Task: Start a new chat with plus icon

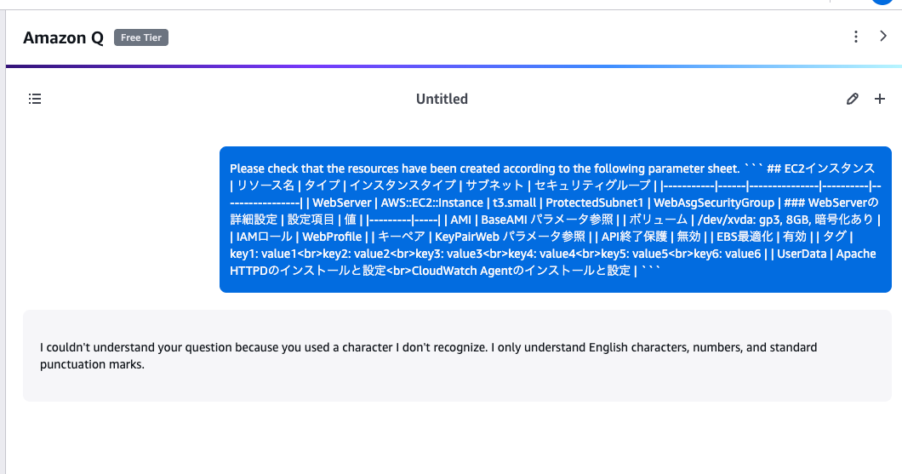Action: coord(880,99)
